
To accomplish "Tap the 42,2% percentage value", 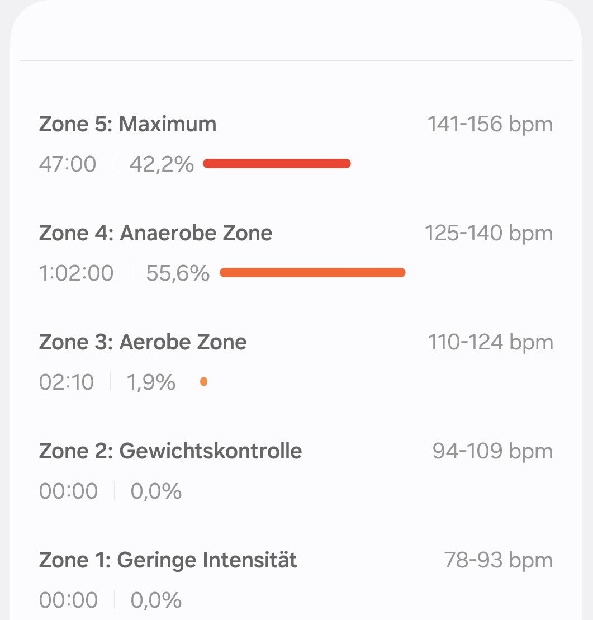I will tap(162, 164).
